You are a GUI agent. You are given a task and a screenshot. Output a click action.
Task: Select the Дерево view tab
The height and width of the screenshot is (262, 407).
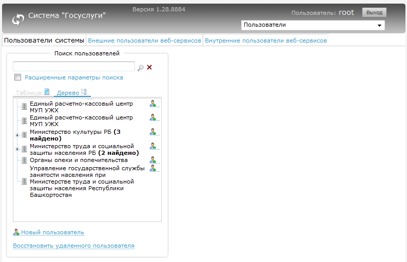[x=68, y=93]
